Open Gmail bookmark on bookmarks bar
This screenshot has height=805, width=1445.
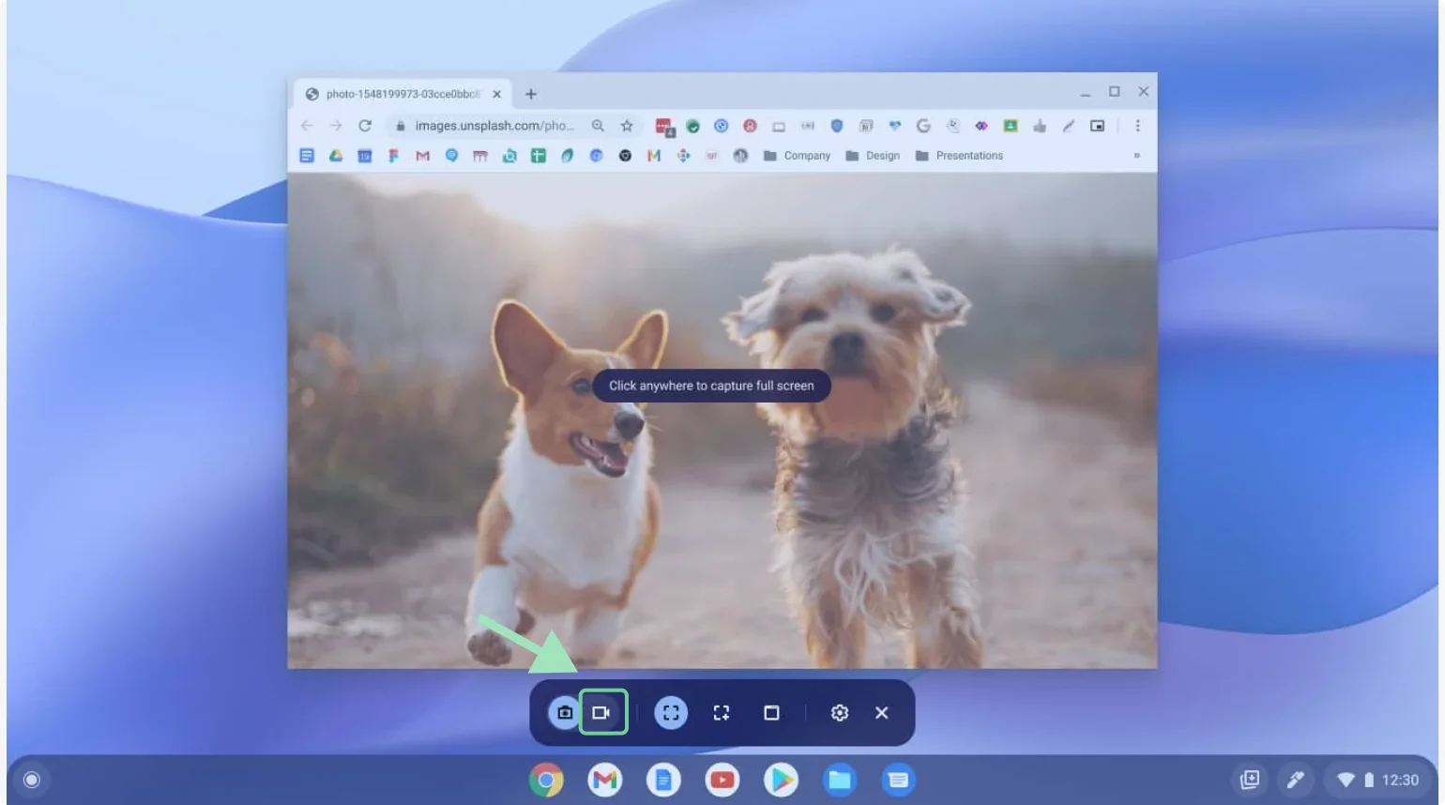point(420,155)
